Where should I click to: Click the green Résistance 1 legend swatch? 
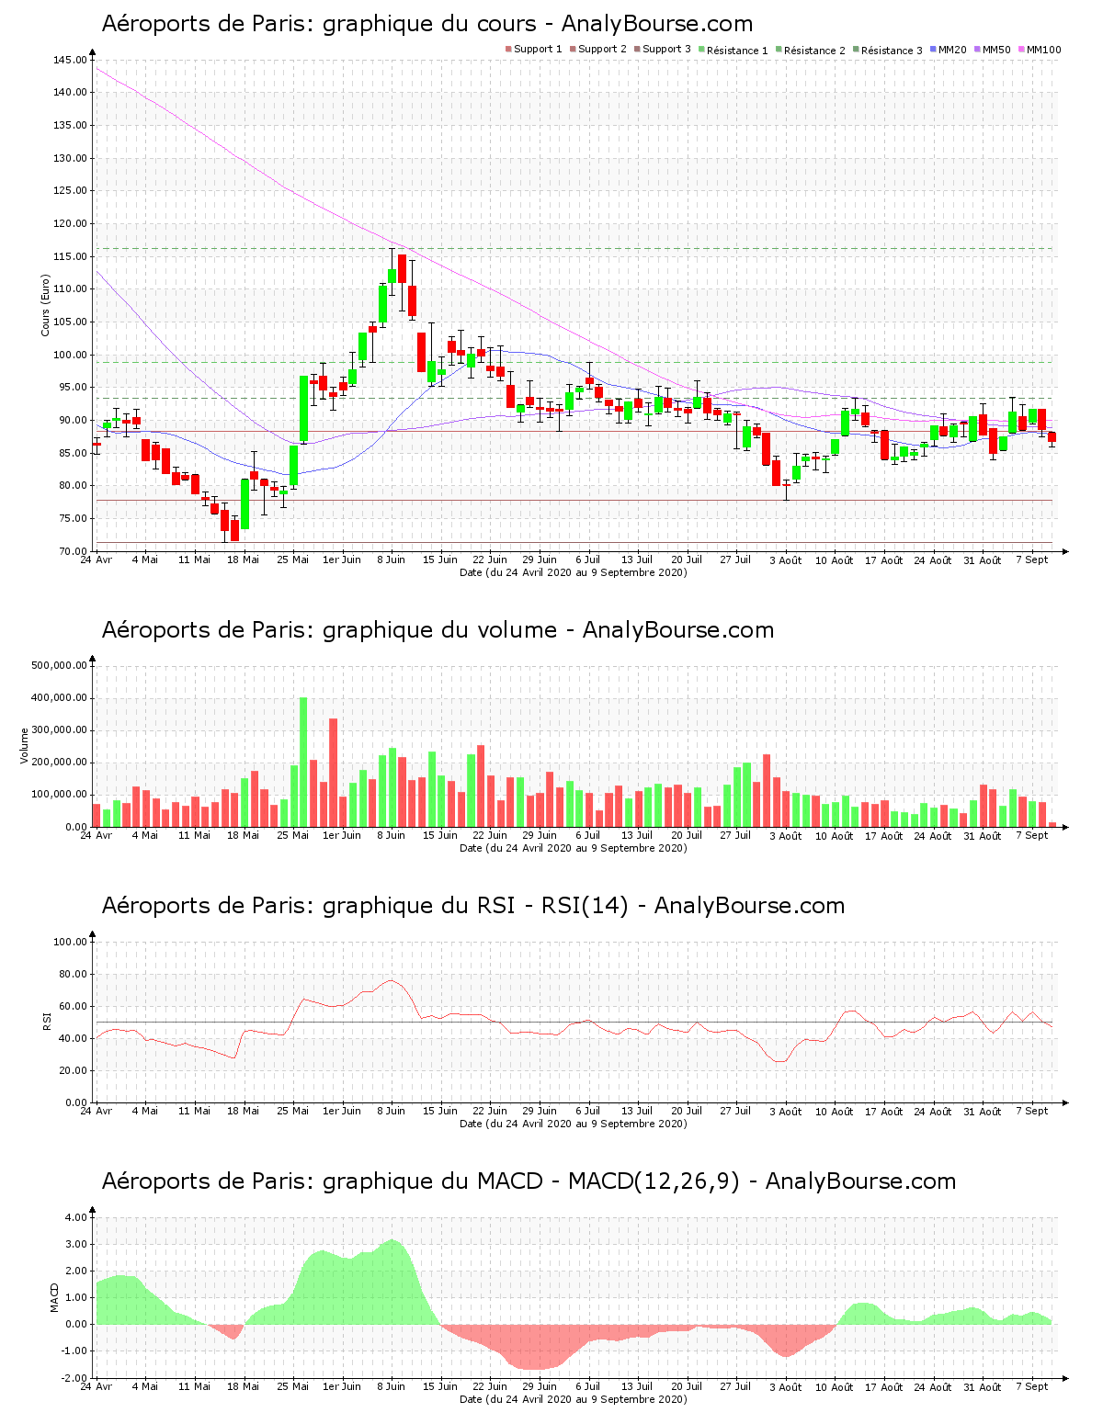pyautogui.click(x=701, y=50)
